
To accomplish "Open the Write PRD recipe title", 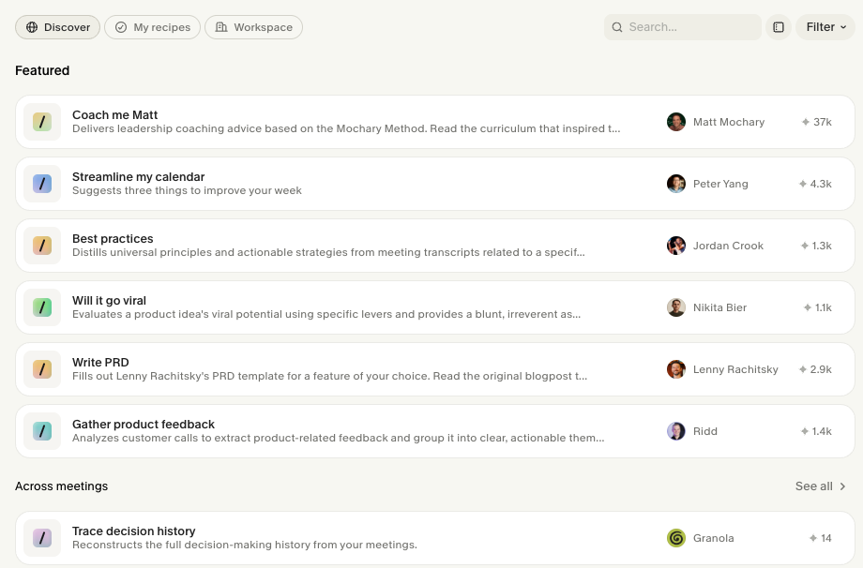I will 100,363.
